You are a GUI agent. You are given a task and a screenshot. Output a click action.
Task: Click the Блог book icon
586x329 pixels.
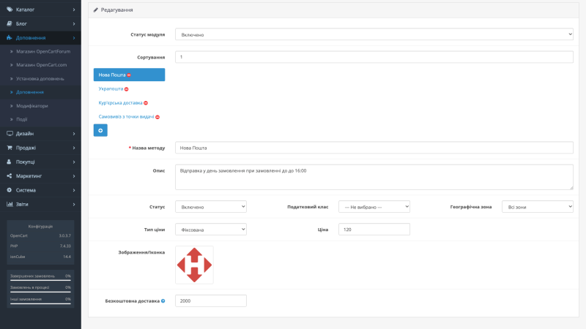(x=10, y=23)
